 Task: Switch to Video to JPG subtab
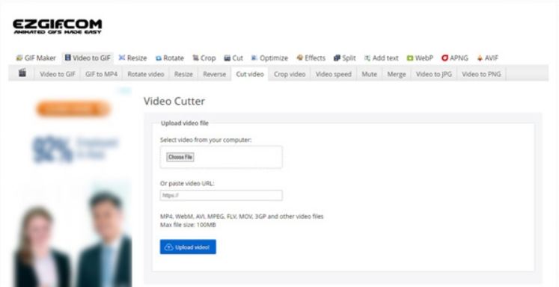tap(434, 74)
